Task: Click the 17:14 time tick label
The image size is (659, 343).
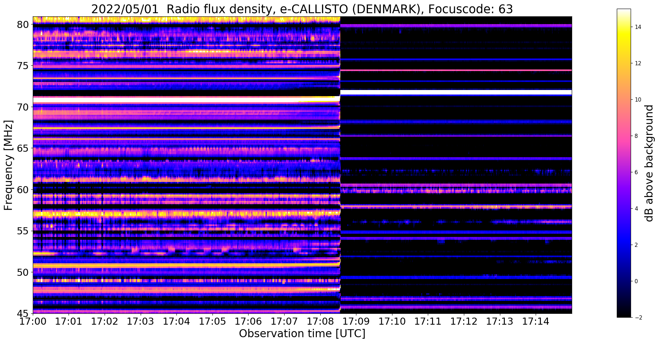Action: click(x=536, y=321)
